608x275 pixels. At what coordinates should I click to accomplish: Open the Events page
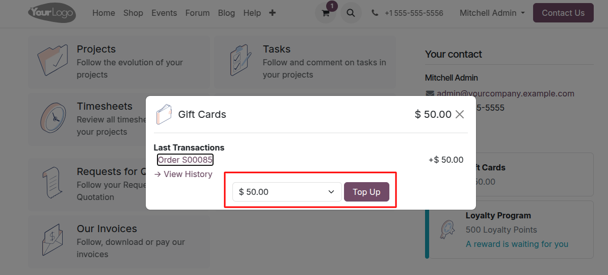click(x=164, y=13)
